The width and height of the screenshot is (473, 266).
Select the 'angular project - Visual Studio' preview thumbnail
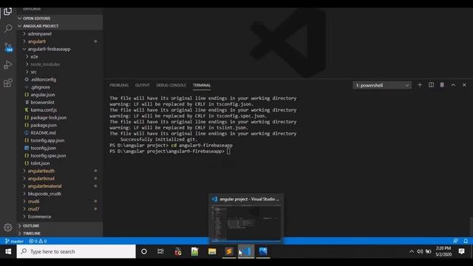246,218
